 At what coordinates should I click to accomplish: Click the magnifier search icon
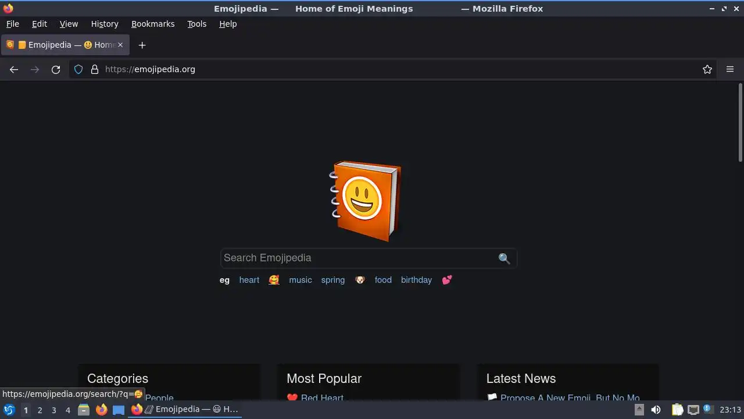[504, 258]
